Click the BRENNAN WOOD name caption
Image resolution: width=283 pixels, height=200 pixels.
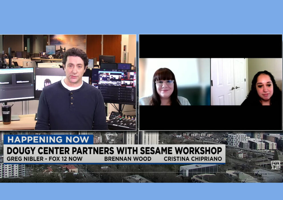[128, 159]
